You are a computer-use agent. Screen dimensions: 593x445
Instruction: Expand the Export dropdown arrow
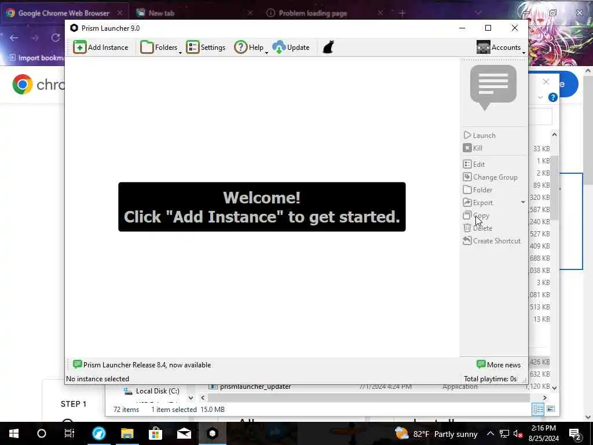pyautogui.click(x=523, y=202)
